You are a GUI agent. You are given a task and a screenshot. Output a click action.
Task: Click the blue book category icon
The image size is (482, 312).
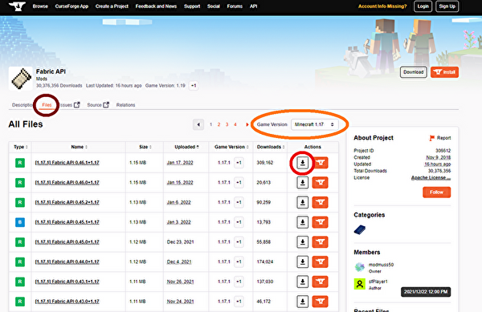[360, 229]
